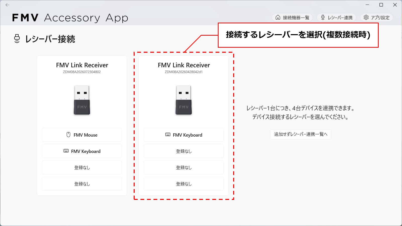Click 追加せずレシーバー連携一覧へ button
The width and height of the screenshot is (402, 226).
(301, 134)
